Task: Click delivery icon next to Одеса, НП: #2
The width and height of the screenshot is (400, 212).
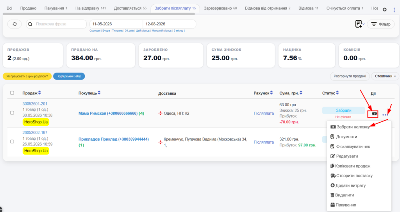Action: [x=160, y=113]
